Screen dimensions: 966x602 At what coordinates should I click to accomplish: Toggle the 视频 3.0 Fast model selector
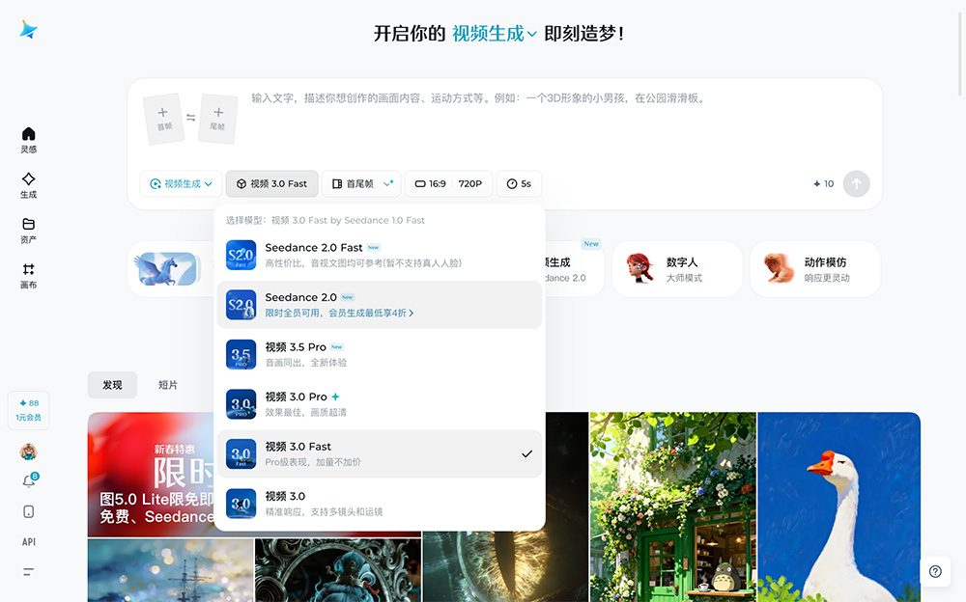[271, 183]
